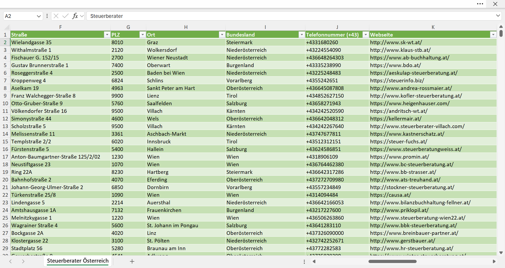Go to next sheet arrow
This screenshot has height=268, width=505.
click(x=23, y=261)
